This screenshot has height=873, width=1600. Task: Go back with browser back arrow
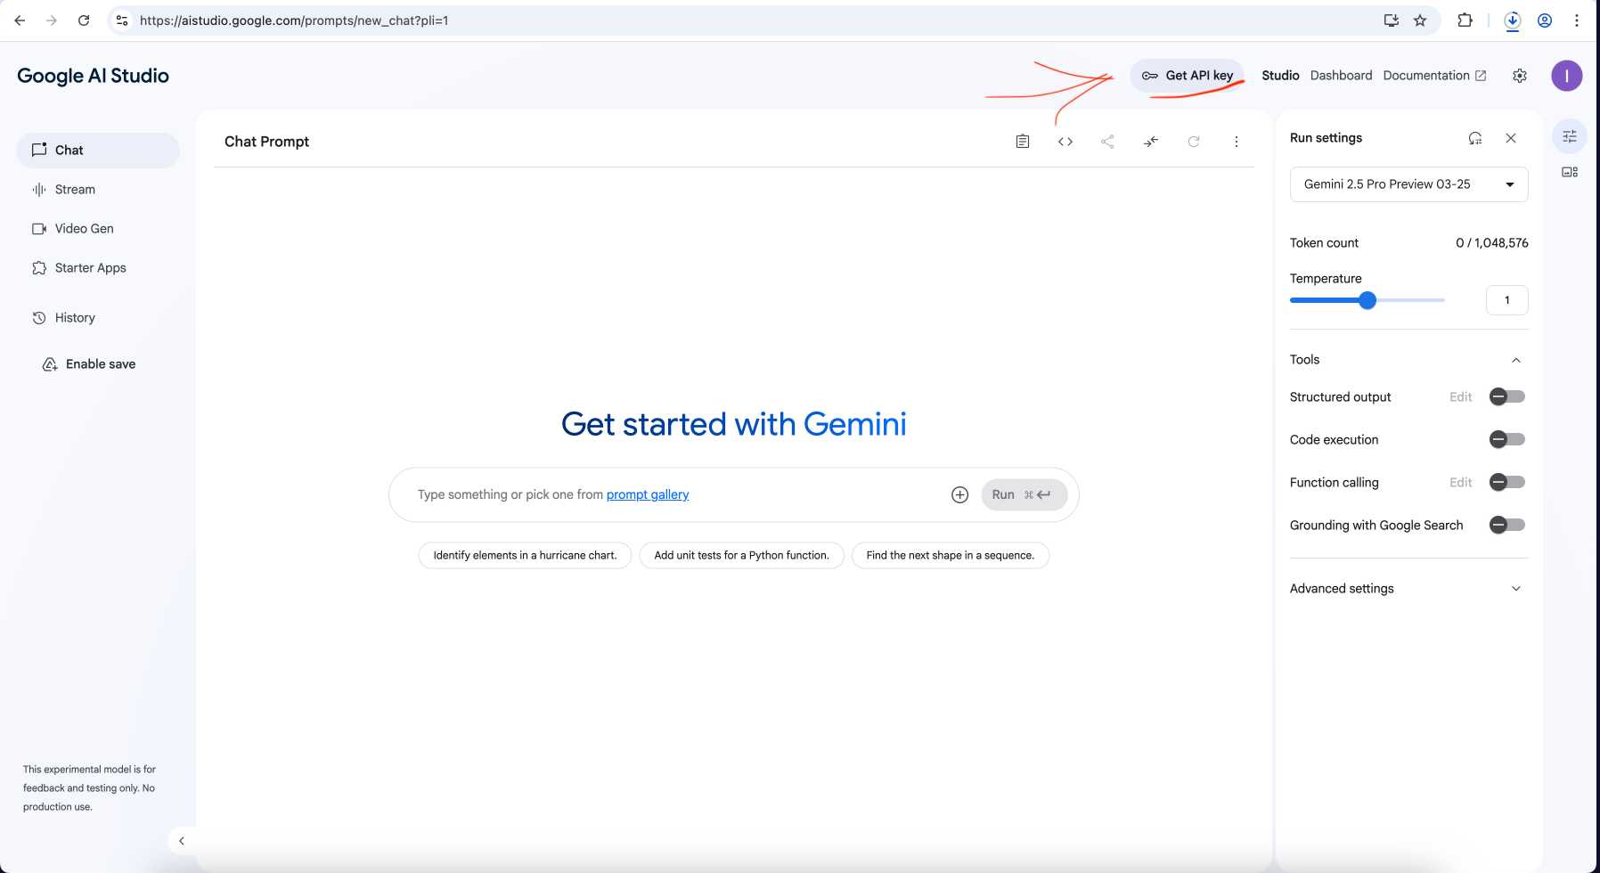20,20
